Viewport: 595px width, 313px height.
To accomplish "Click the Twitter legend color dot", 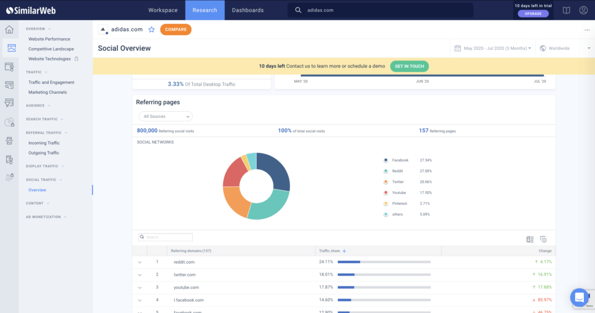I will click(386, 182).
